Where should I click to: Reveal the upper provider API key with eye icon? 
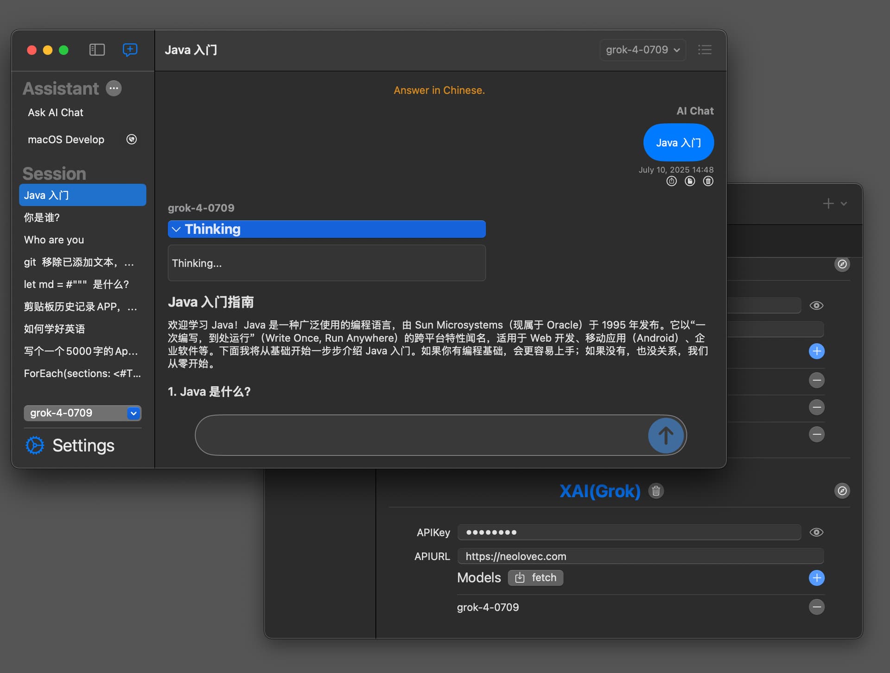pos(816,305)
